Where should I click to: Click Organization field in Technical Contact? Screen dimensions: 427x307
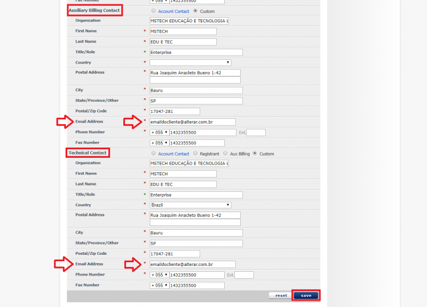189,163
